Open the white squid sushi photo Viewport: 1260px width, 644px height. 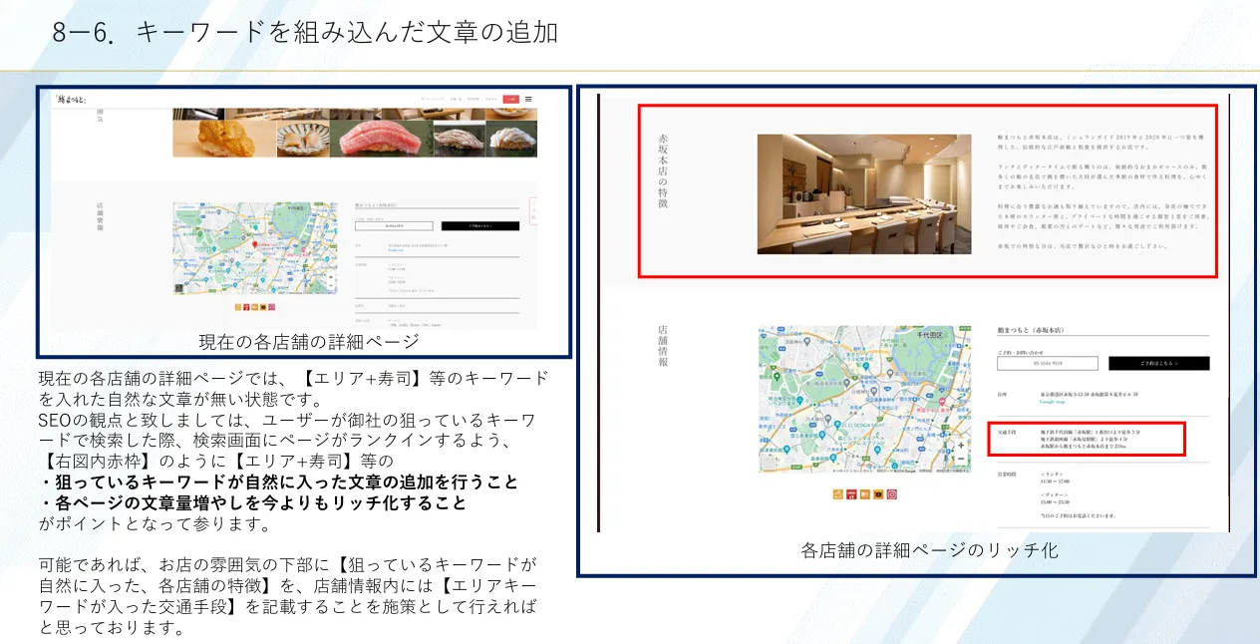pos(510,139)
